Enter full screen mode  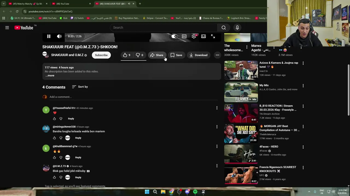213,36
